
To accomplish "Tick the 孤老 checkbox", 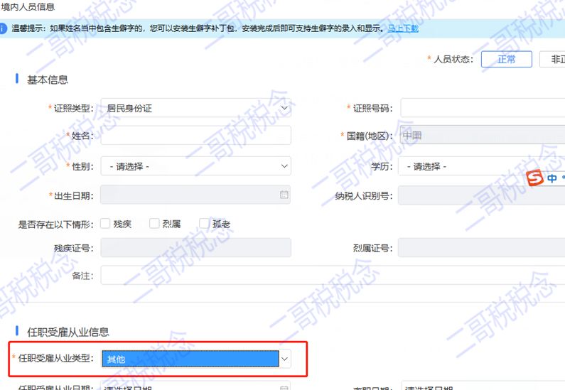I will pyautogui.click(x=204, y=224).
